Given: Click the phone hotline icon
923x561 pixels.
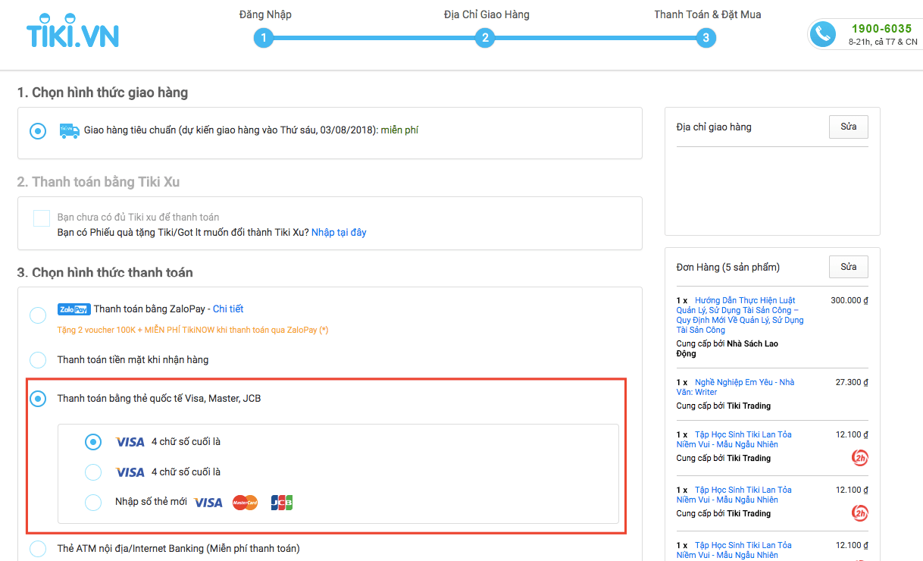Looking at the screenshot, I should pyautogui.click(x=822, y=34).
